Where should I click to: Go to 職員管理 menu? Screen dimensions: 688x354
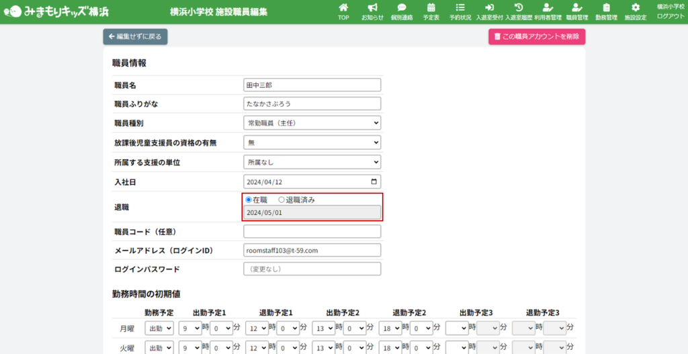pos(576,11)
